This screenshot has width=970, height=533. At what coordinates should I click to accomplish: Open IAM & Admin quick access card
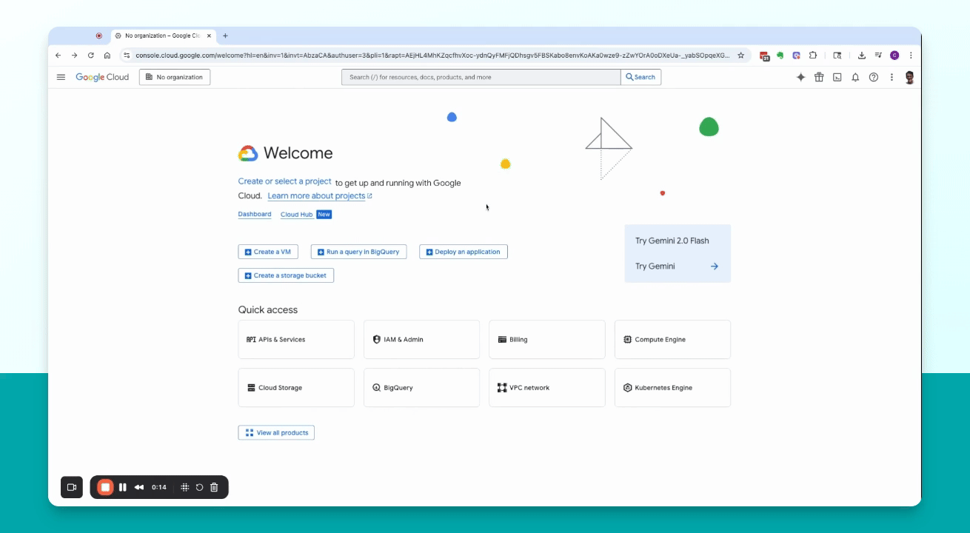421,339
